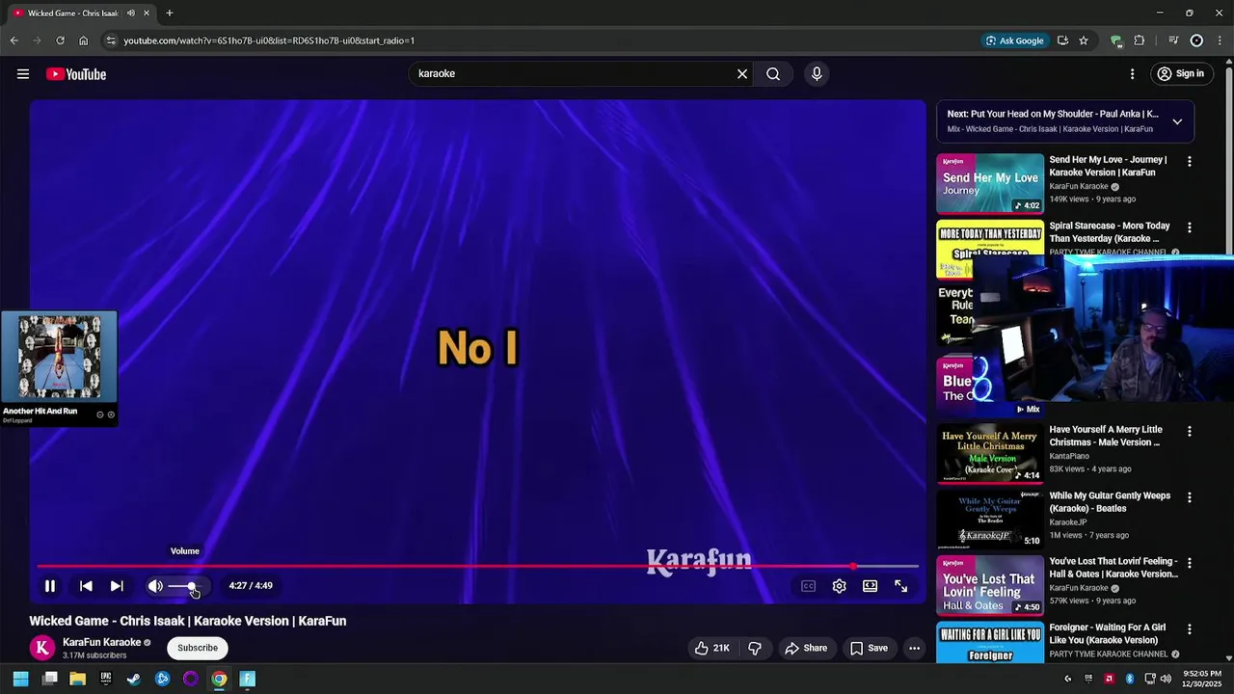This screenshot has height=694, width=1234.
Task: Click the Sign in button
Action: click(1181, 74)
